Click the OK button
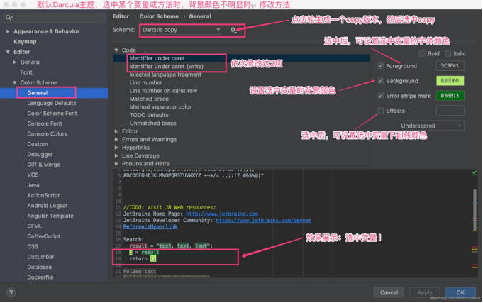This screenshot has height=303, width=483. pos(460,292)
